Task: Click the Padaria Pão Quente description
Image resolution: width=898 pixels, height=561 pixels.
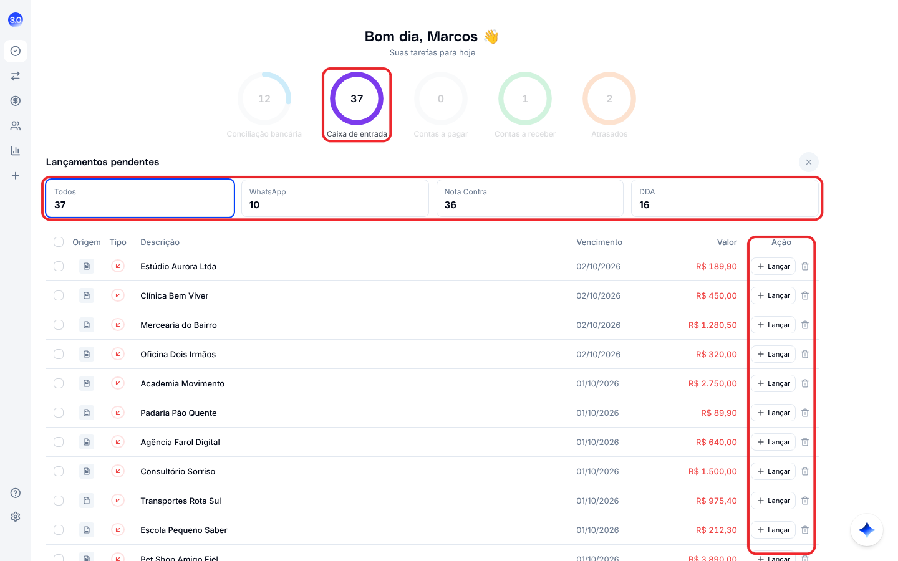Action: 178,413
